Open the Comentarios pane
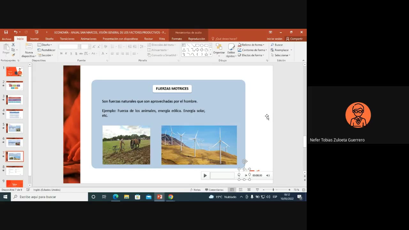Viewport: 409px width, 230px height. click(x=214, y=190)
